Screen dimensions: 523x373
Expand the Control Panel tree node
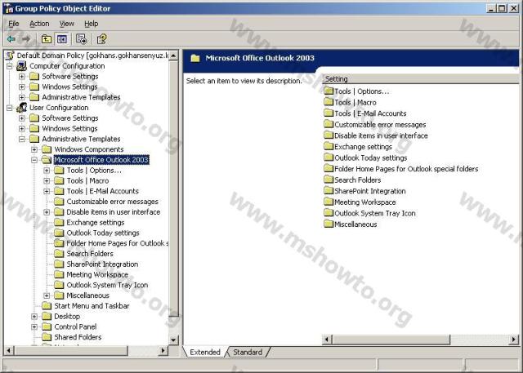coord(34,326)
